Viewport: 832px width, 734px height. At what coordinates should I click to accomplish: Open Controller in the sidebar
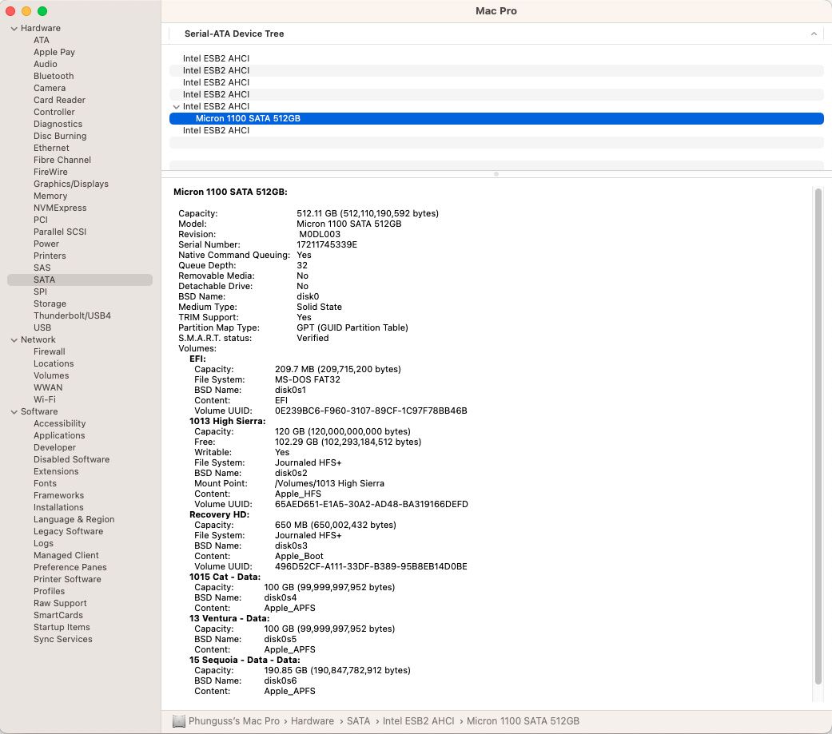coord(54,112)
